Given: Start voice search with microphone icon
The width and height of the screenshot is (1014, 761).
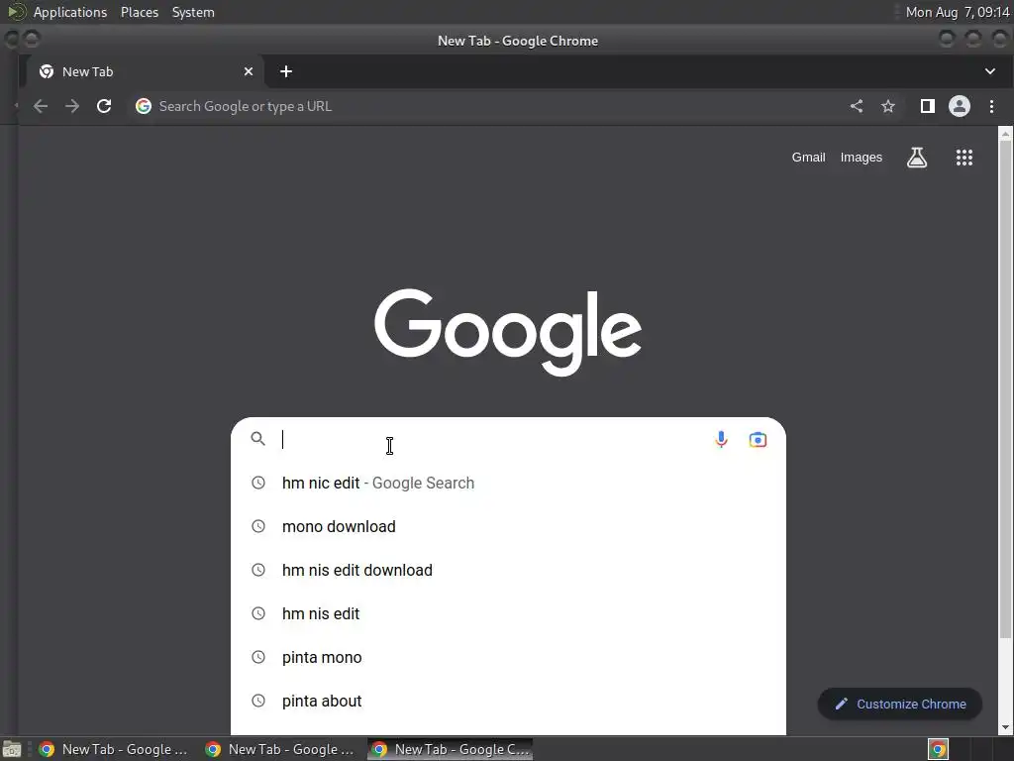Looking at the screenshot, I should click(721, 439).
